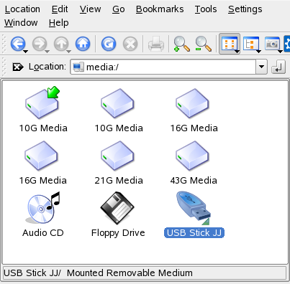Go to Home folder icon

click(x=83, y=44)
